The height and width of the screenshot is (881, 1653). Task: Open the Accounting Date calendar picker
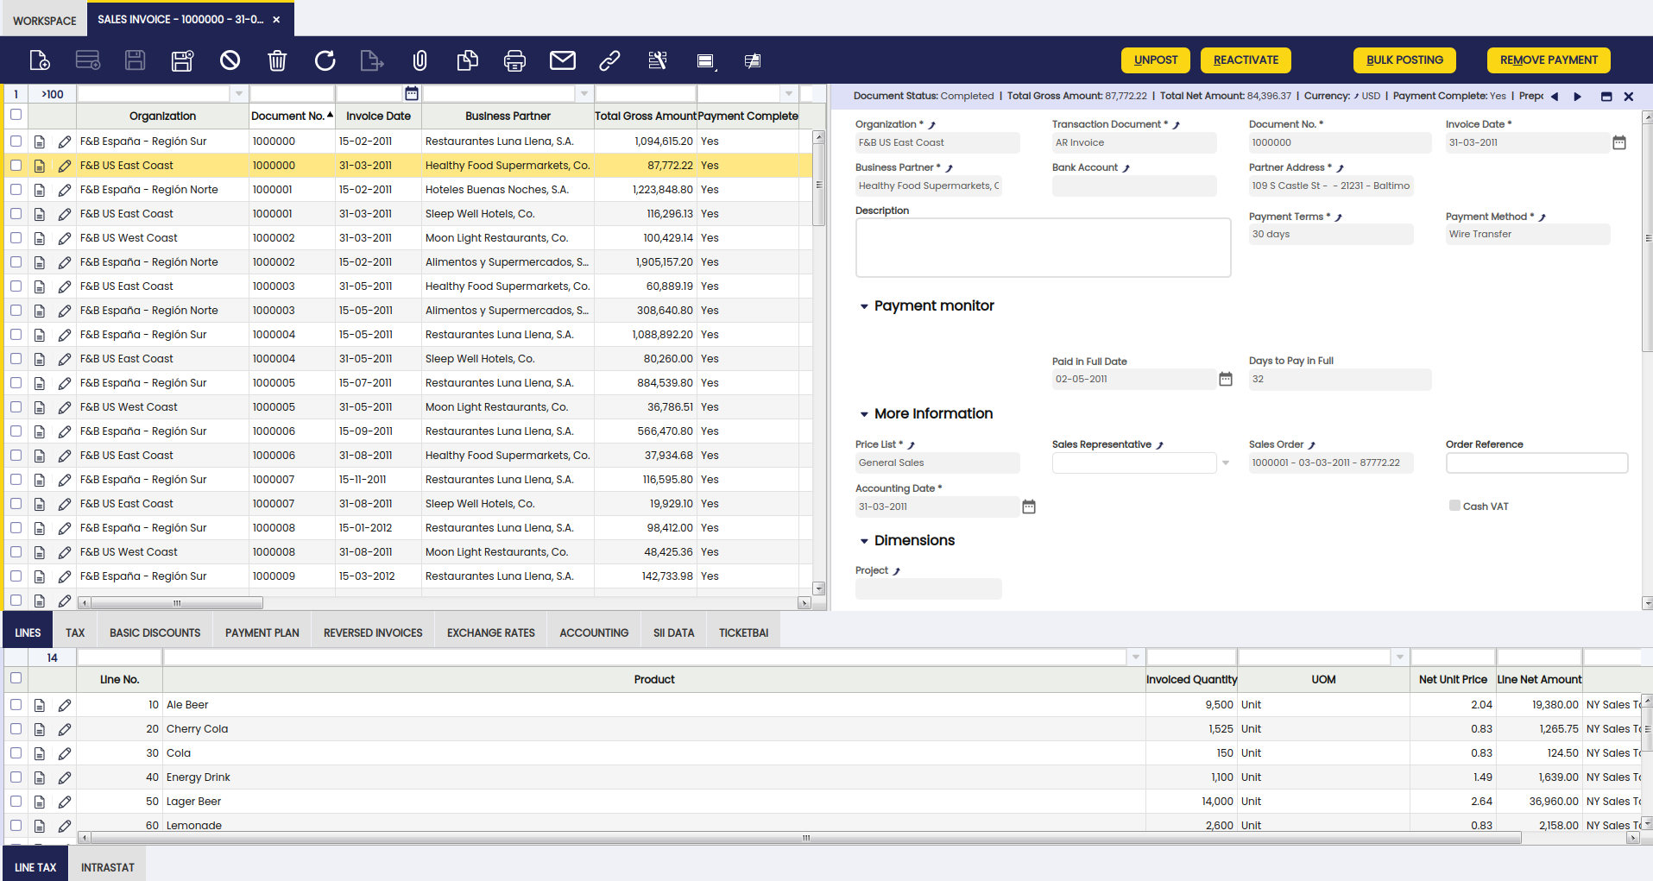1029,507
